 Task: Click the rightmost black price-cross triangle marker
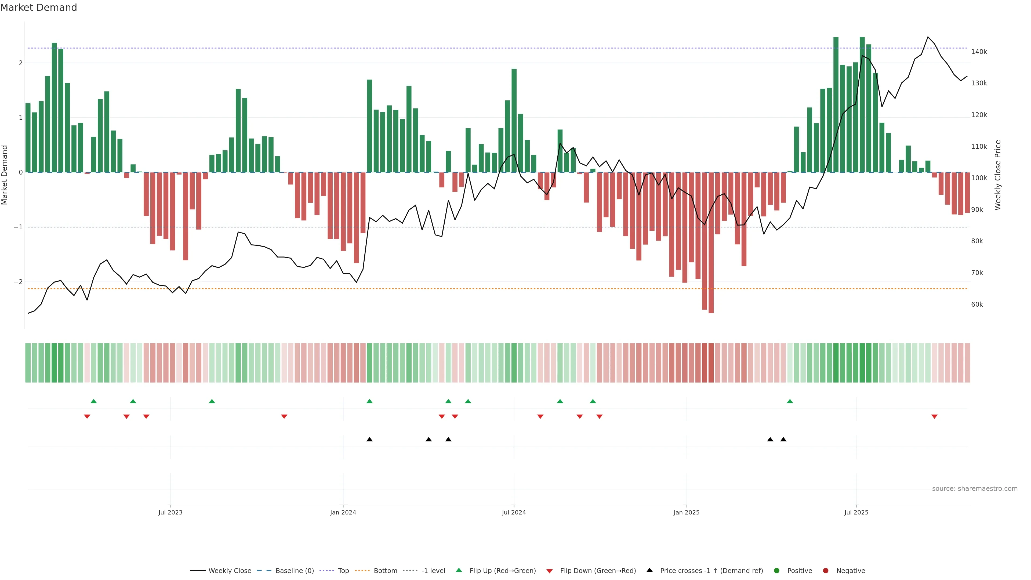783,440
